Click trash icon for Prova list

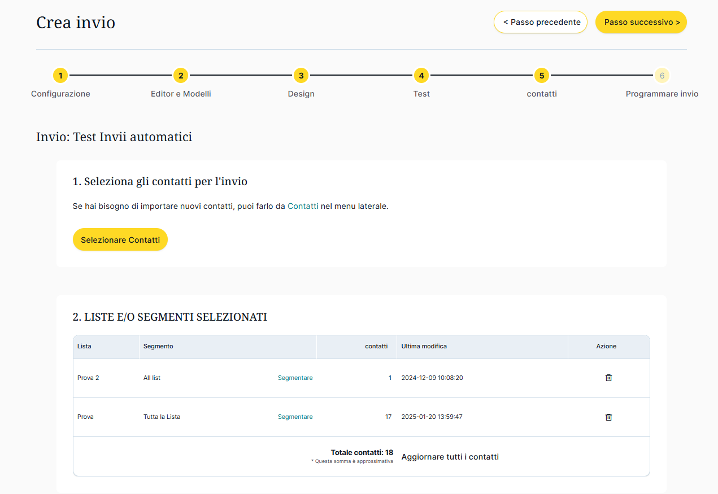[x=608, y=417]
